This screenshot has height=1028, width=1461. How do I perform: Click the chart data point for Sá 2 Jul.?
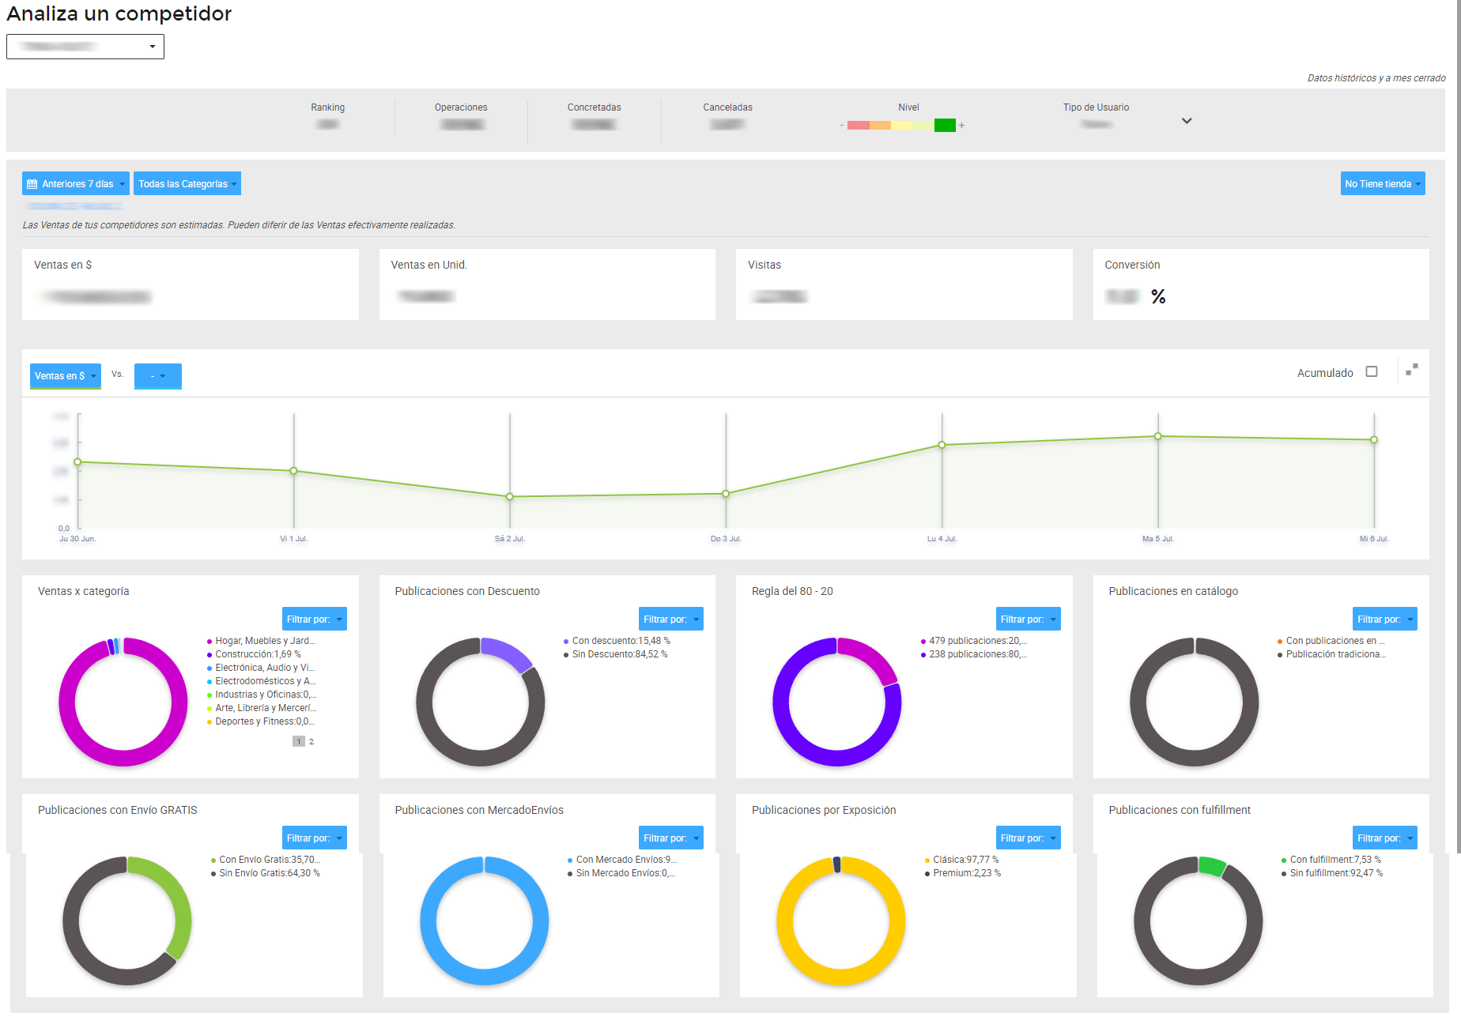[x=510, y=497]
